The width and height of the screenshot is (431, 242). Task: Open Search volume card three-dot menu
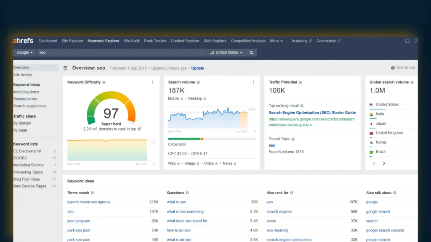coord(253,82)
